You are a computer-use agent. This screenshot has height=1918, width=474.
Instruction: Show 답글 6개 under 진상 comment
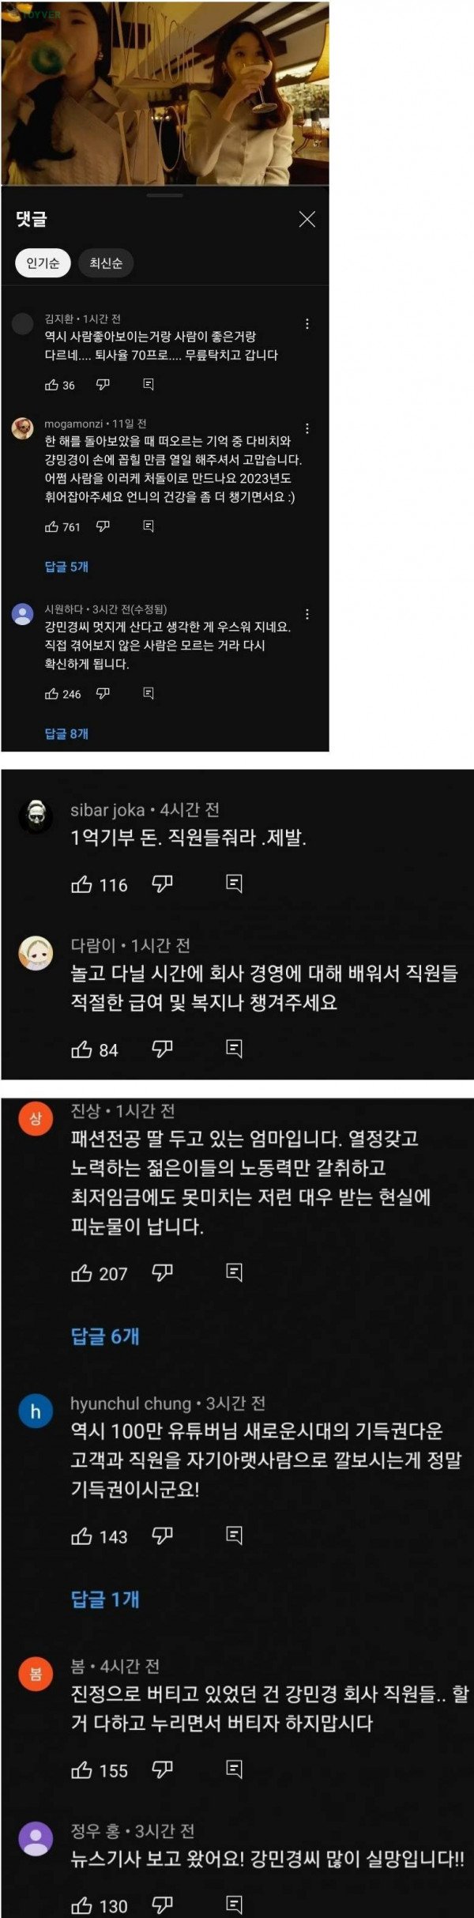[105, 1336]
